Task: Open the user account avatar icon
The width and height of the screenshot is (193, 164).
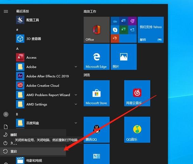Action: tap(6, 114)
